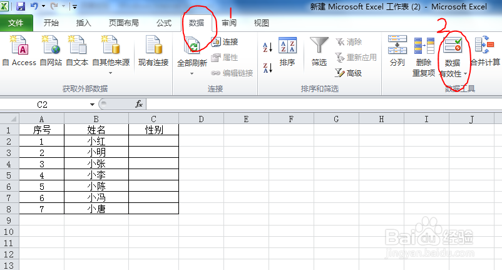Open the Undo history dropdown arrow
502x270 pixels.
[x=43, y=6]
